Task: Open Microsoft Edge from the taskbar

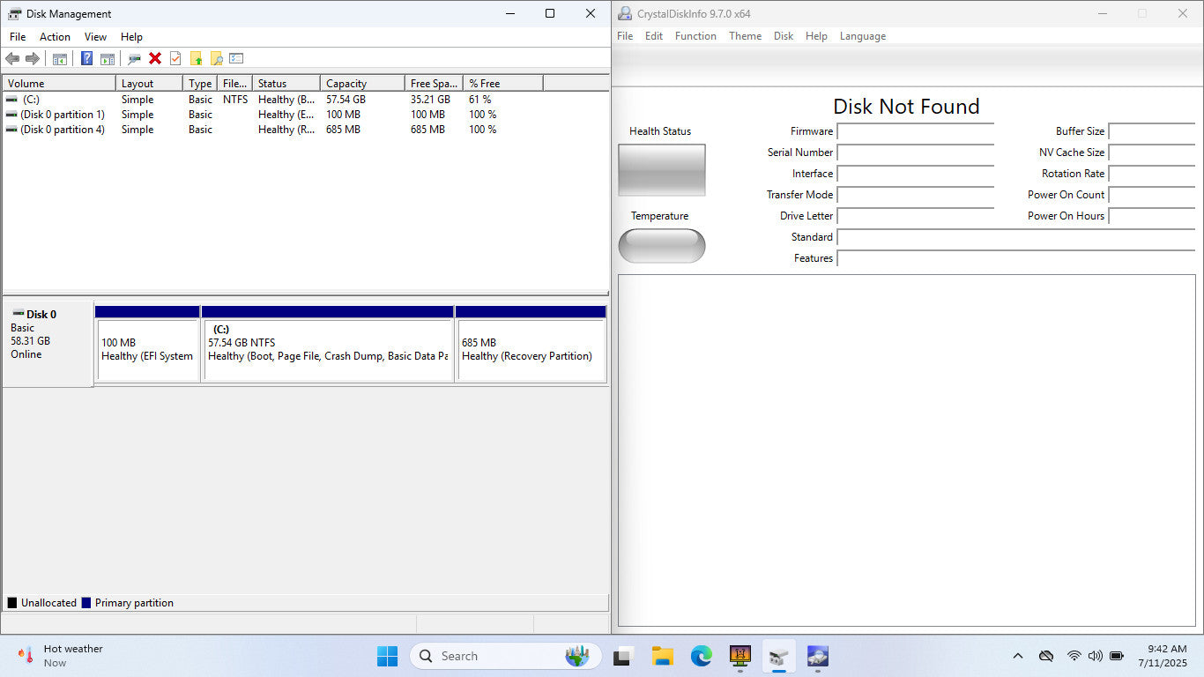Action: pos(701,656)
